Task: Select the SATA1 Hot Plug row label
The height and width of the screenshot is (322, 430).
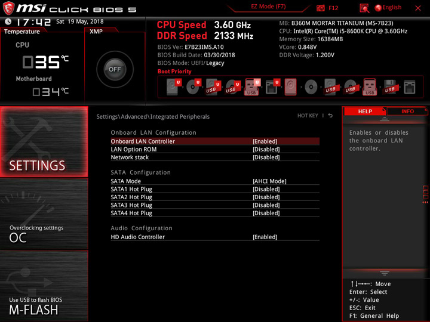Action: [131, 189]
